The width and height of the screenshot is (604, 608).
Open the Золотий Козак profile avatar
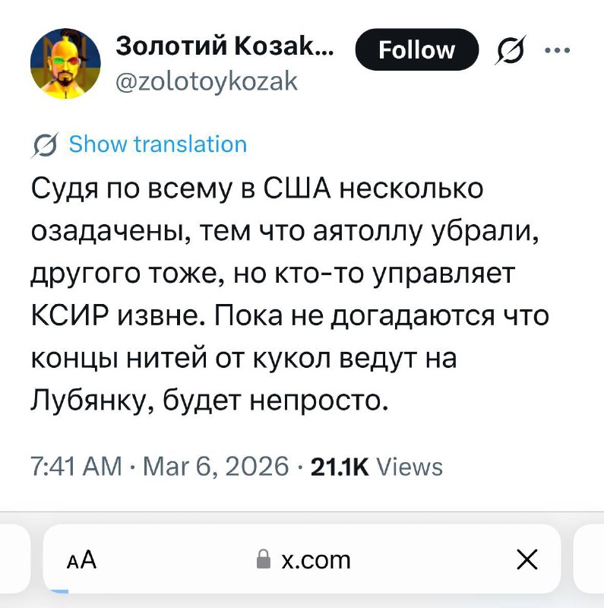[65, 64]
